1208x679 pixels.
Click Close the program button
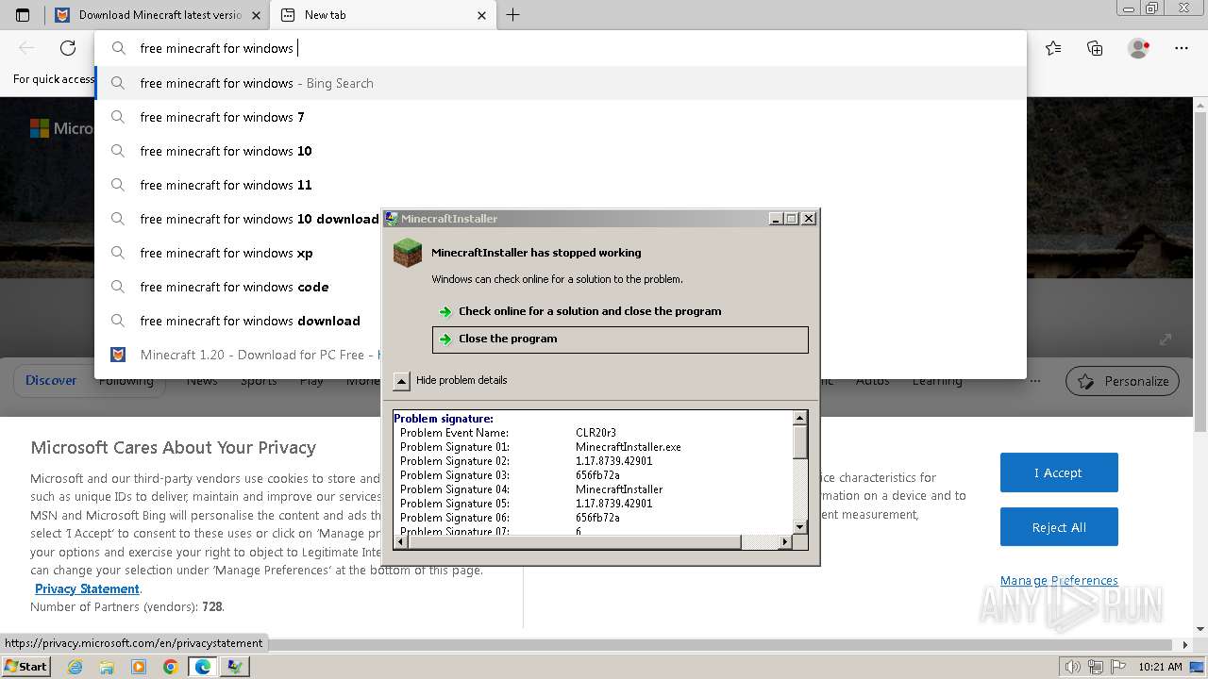coord(620,339)
